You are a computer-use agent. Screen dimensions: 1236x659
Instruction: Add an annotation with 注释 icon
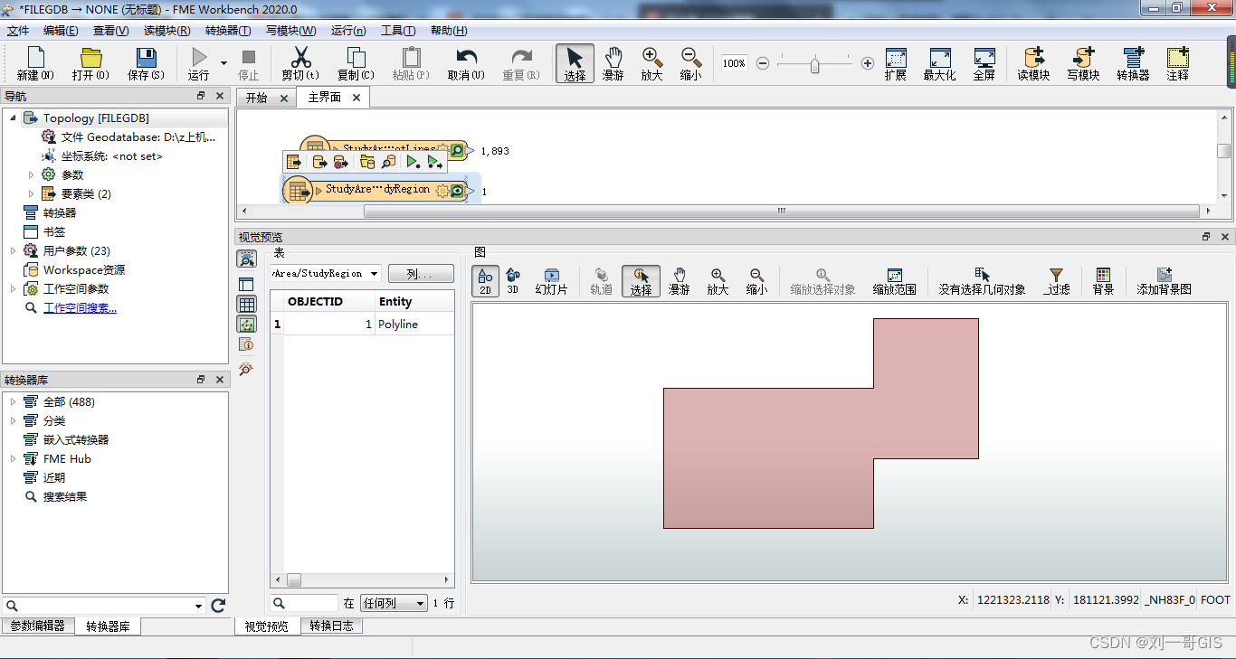[x=1177, y=64]
